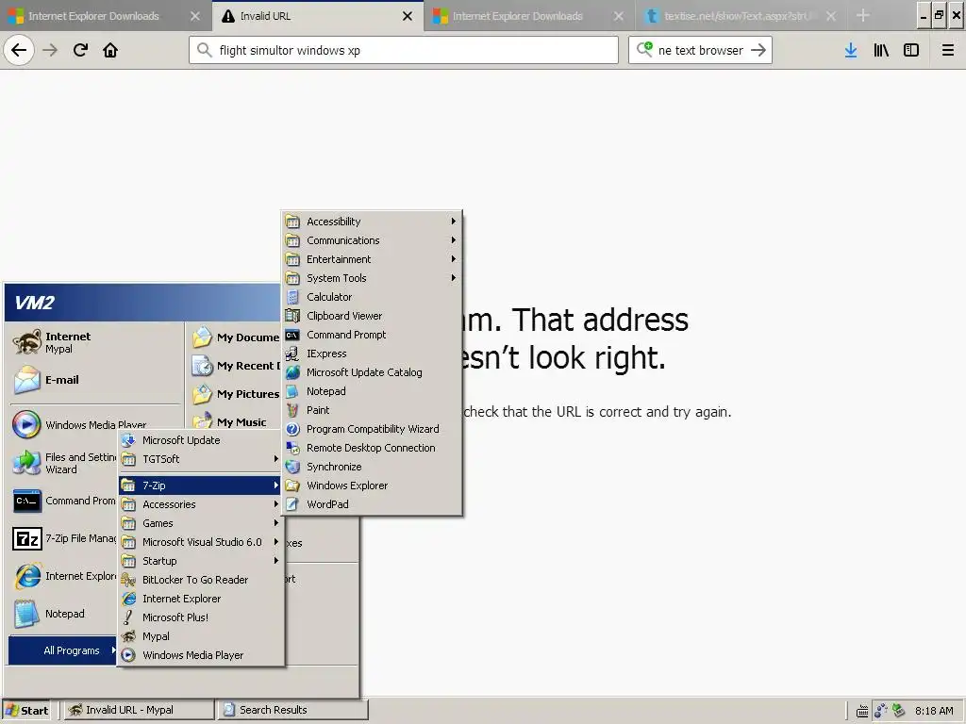The width and height of the screenshot is (966, 724).
Task: Open the keyboard tray icon
Action: click(x=862, y=711)
